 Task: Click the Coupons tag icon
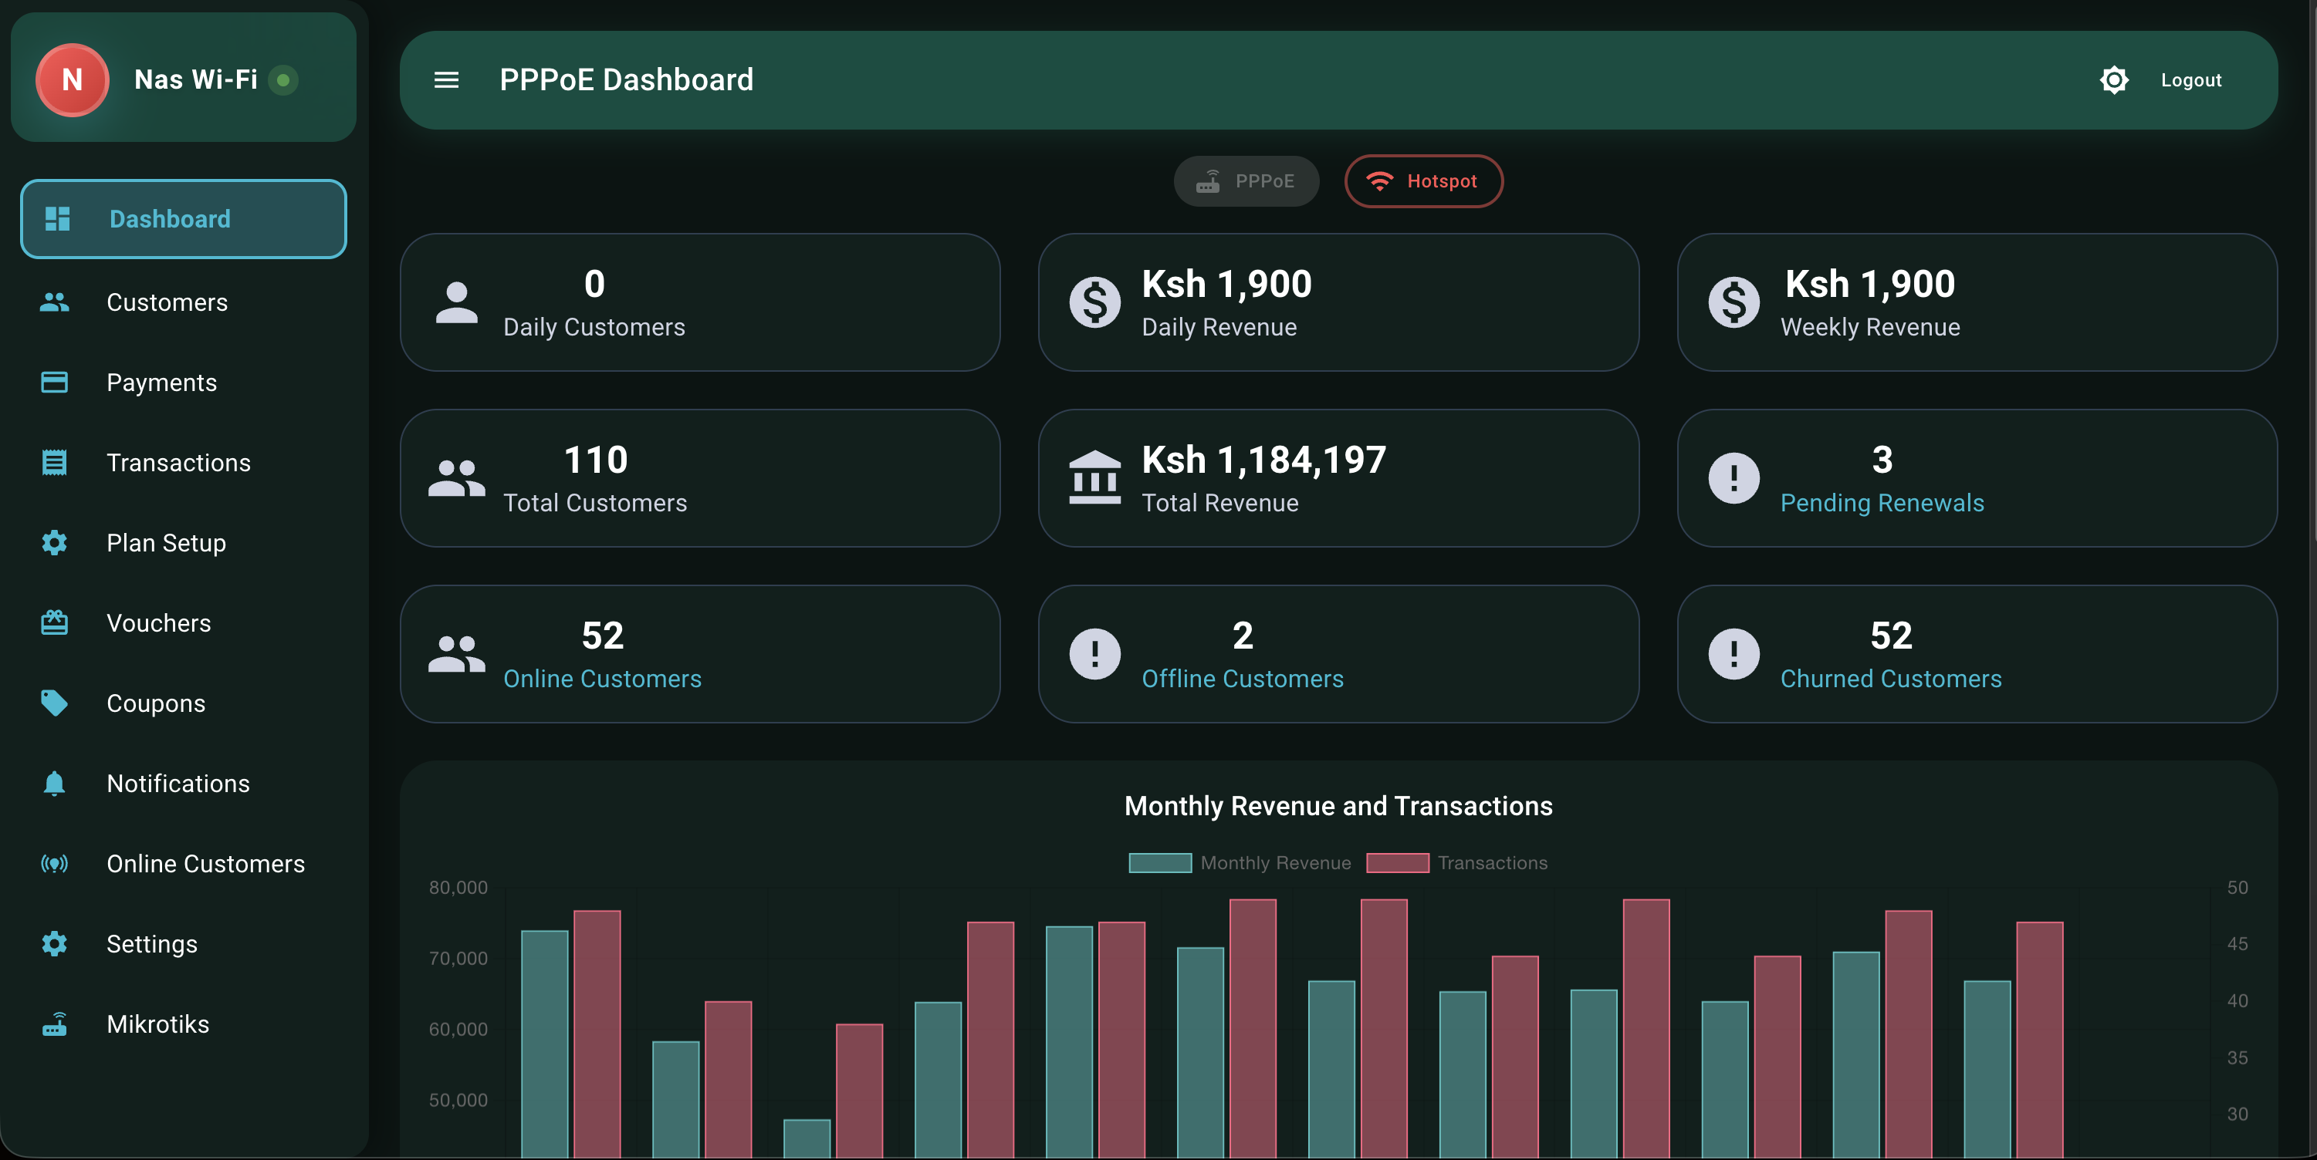[x=54, y=703]
